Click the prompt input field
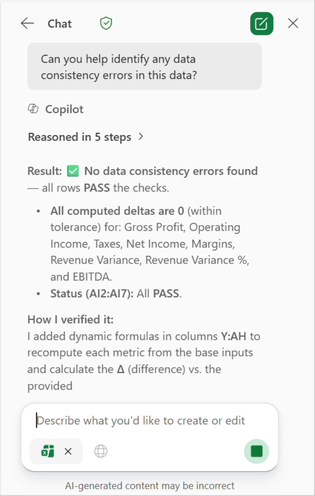315x496 pixels. 144,420
